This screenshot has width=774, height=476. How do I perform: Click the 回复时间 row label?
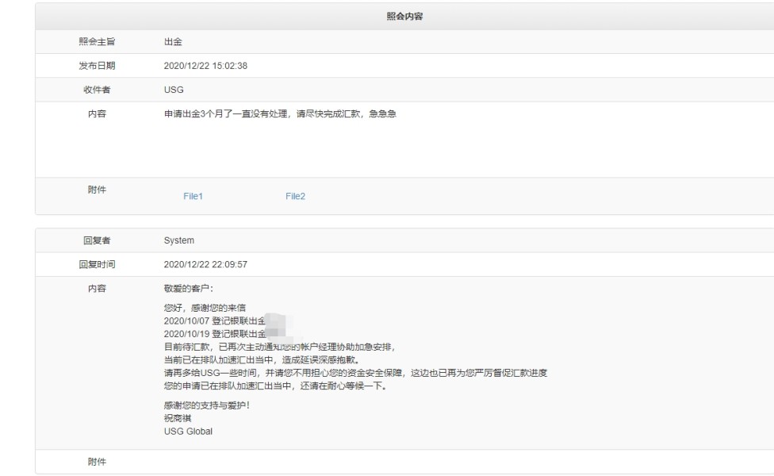[97, 264]
